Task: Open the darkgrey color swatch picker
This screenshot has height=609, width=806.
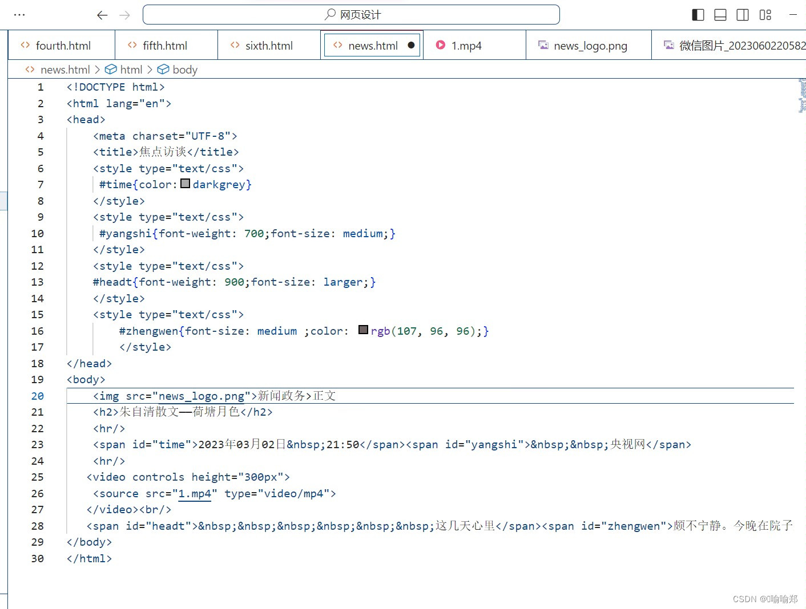Action: pyautogui.click(x=185, y=184)
